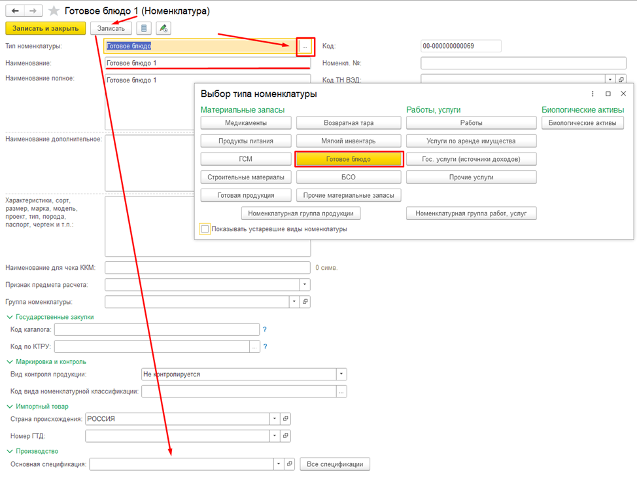Enable Показывать устаревшие виды номенклатуры checkbox
This screenshot has width=637, height=478.
[205, 229]
